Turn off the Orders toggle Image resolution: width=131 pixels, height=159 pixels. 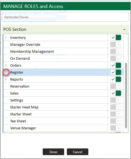tap(116, 65)
